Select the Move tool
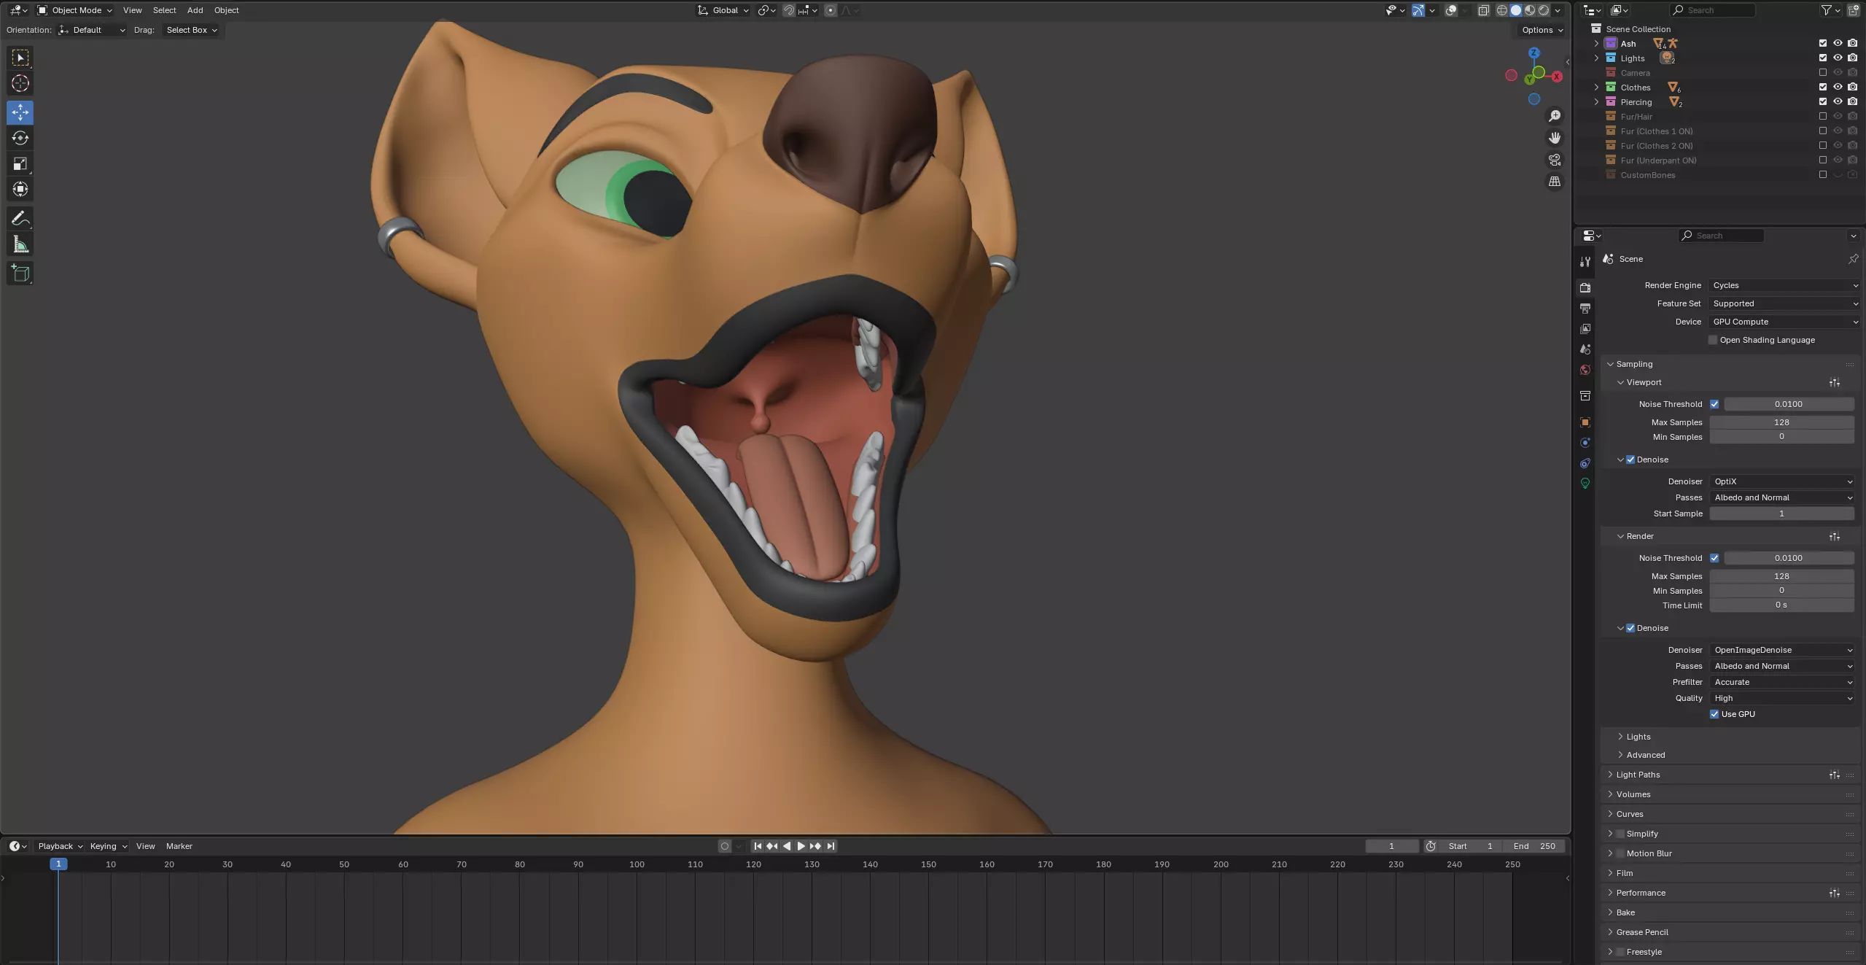1866x965 pixels. pyautogui.click(x=20, y=112)
